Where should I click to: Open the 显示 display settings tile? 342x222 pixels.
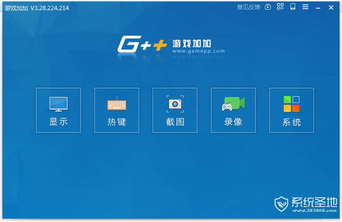pos(58,111)
